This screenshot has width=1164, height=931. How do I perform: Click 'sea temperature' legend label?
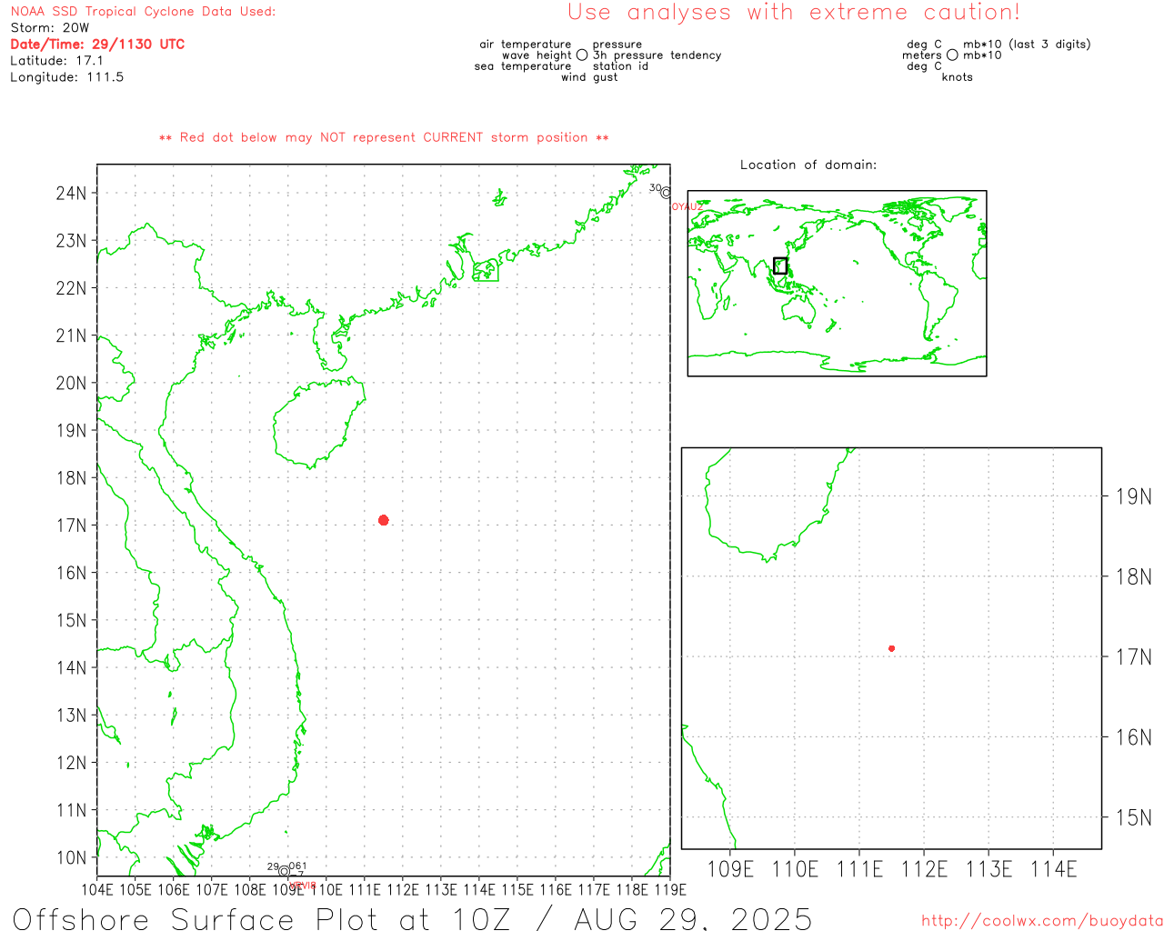click(x=523, y=66)
